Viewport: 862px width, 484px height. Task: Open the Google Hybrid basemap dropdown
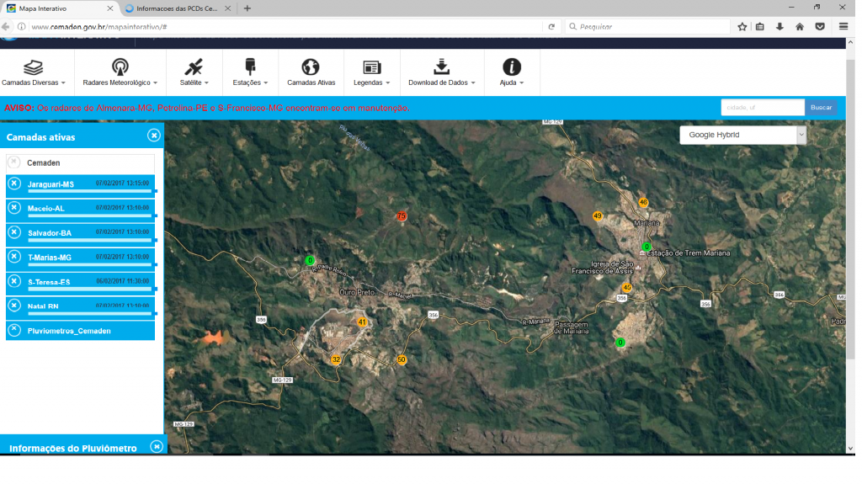742,135
